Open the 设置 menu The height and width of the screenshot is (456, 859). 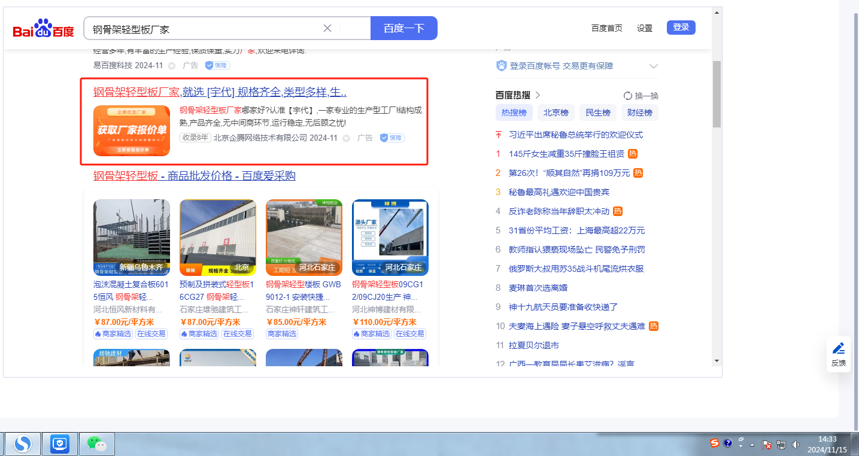[645, 28]
